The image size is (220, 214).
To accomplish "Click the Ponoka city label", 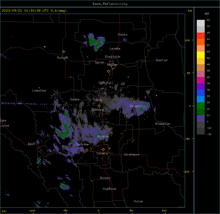I will coord(123,35).
